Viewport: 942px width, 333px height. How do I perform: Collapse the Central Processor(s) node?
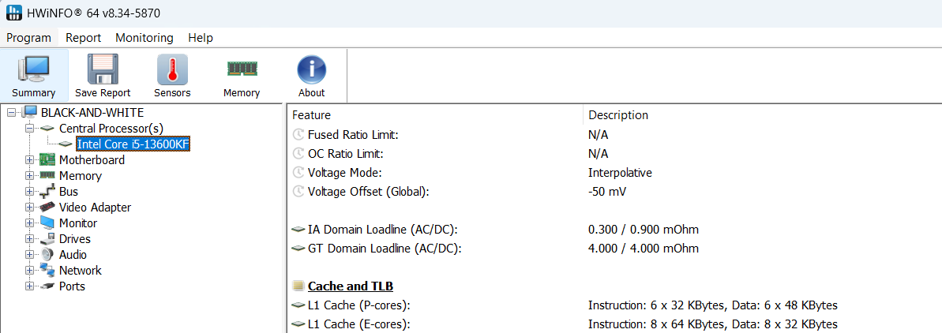(30, 128)
